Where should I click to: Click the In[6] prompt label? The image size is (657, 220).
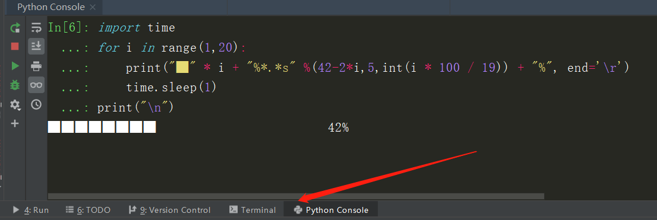click(68, 28)
